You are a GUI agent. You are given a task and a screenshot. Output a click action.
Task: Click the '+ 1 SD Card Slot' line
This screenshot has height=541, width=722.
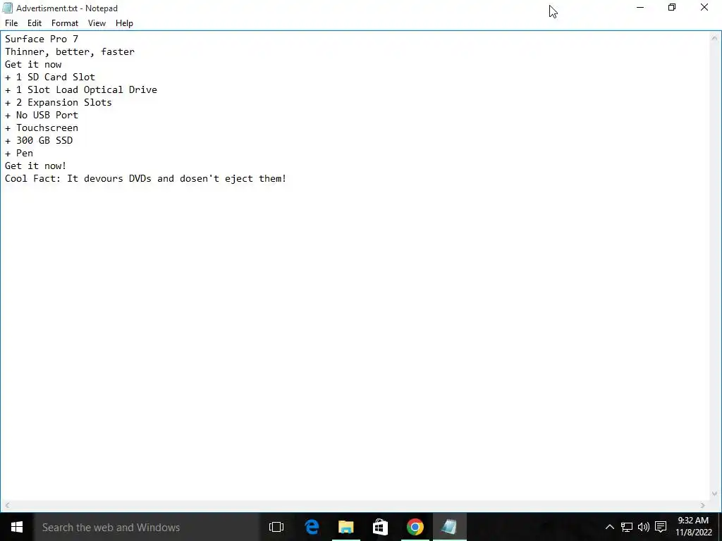[x=50, y=77]
